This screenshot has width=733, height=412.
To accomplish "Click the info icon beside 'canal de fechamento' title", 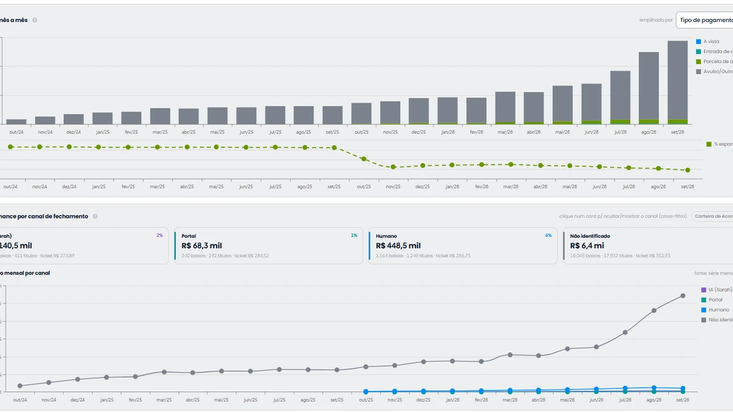I will [x=95, y=216].
